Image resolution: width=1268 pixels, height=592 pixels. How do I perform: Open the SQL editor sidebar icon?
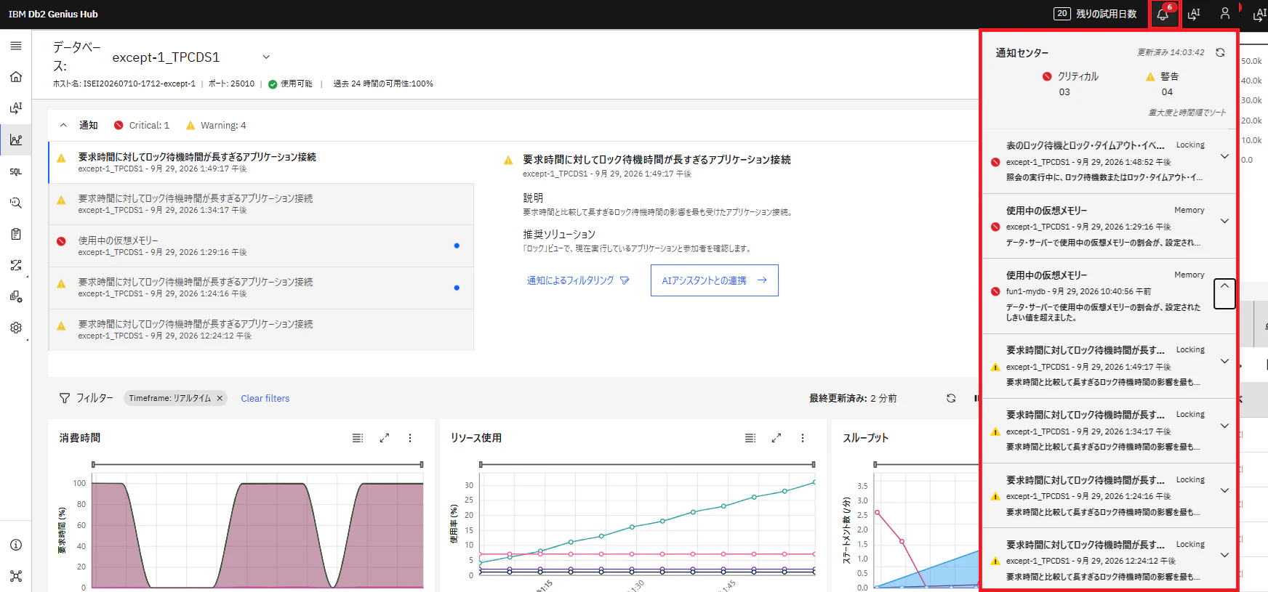[x=16, y=171]
